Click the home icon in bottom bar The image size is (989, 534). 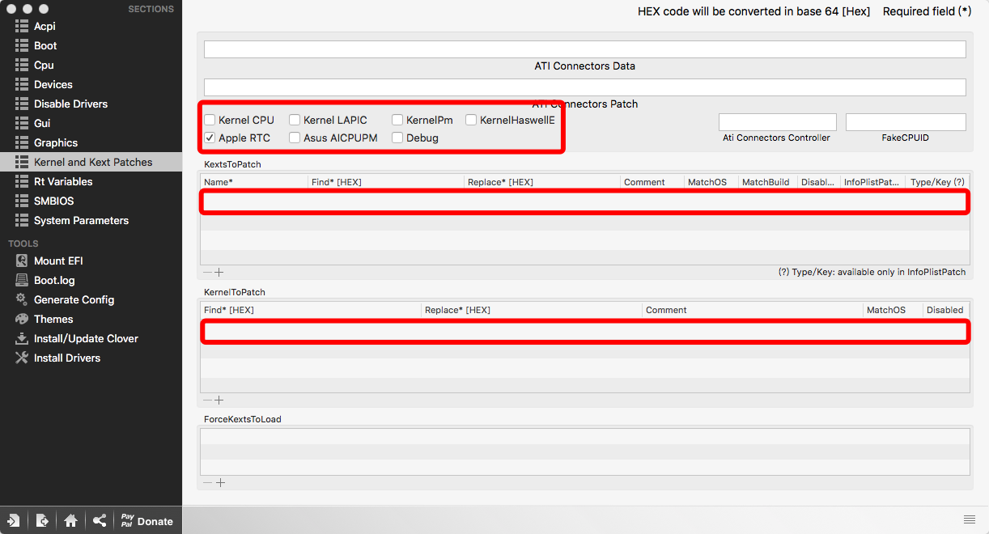70,520
